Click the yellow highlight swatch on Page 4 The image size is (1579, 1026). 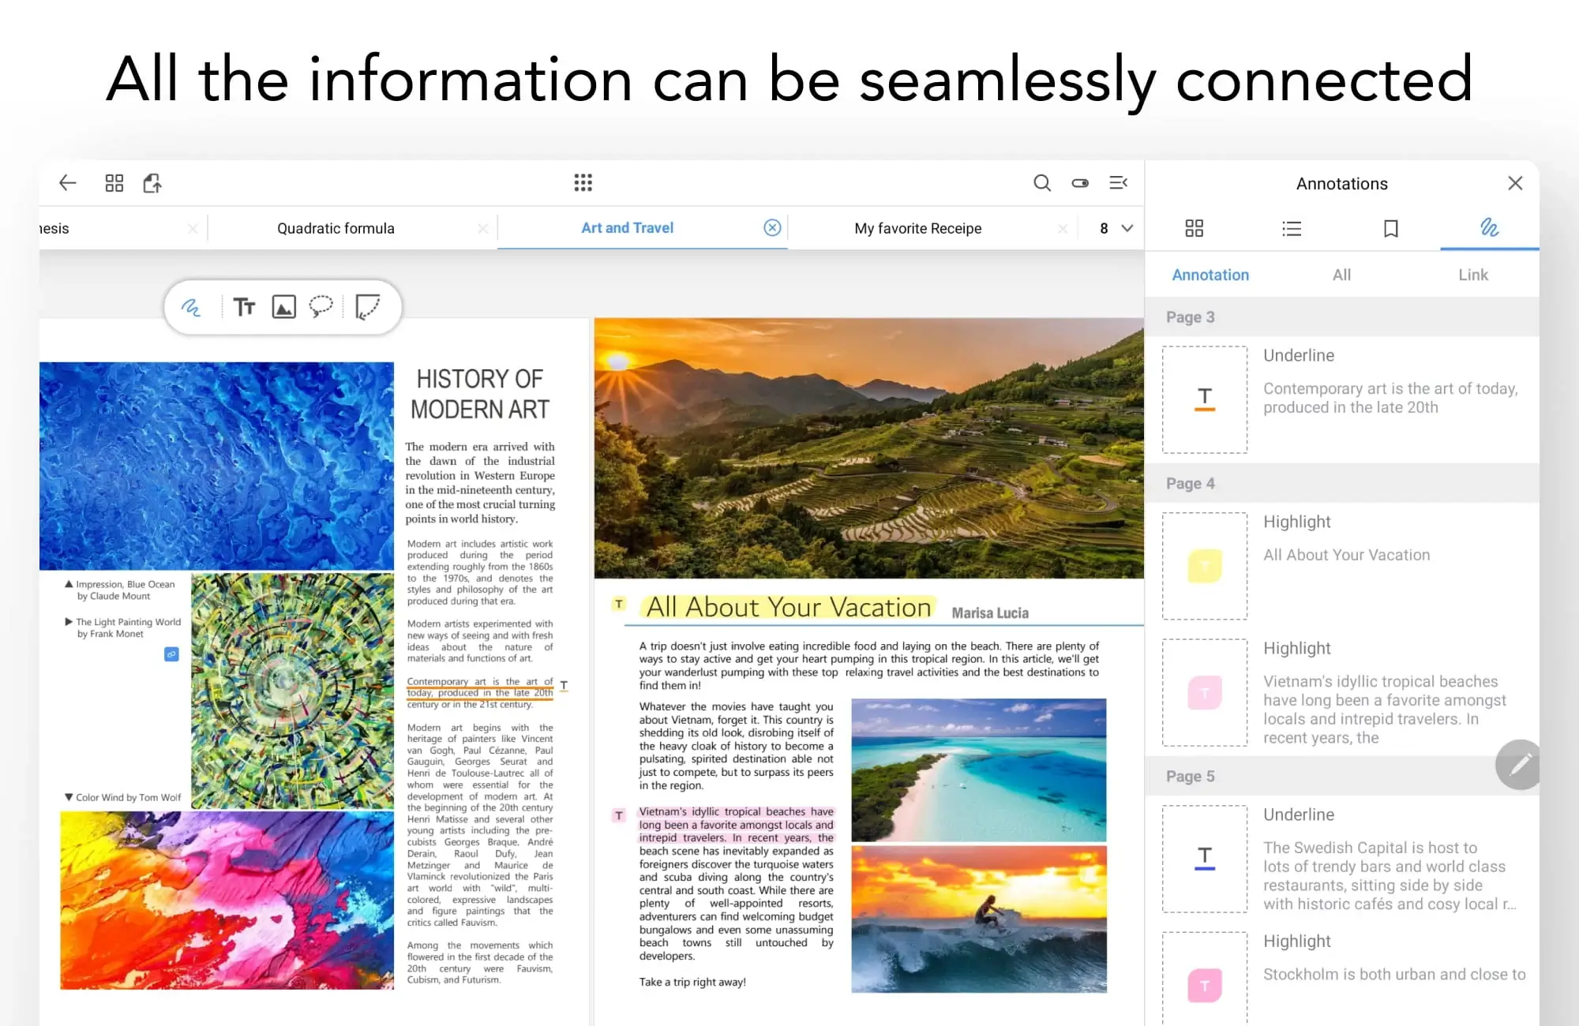[x=1205, y=566]
